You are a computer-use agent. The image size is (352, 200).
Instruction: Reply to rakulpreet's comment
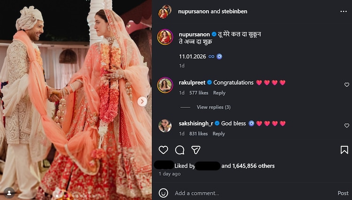(x=219, y=93)
